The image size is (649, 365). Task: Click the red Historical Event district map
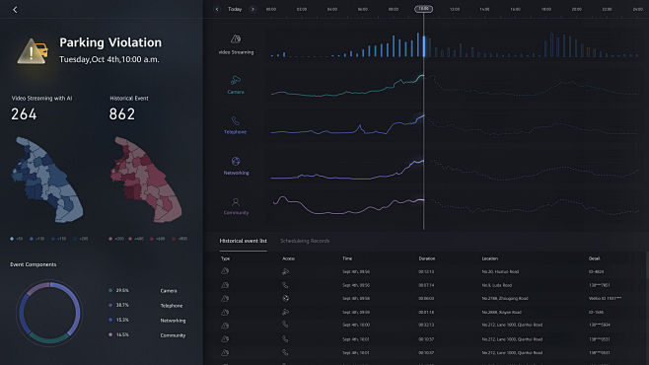pos(145,180)
